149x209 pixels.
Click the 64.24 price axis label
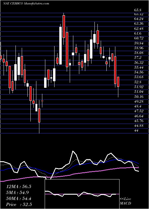(x=139, y=19)
